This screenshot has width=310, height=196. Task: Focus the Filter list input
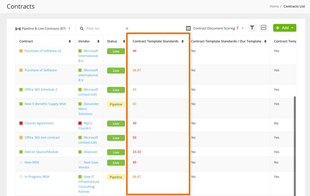point(105,28)
